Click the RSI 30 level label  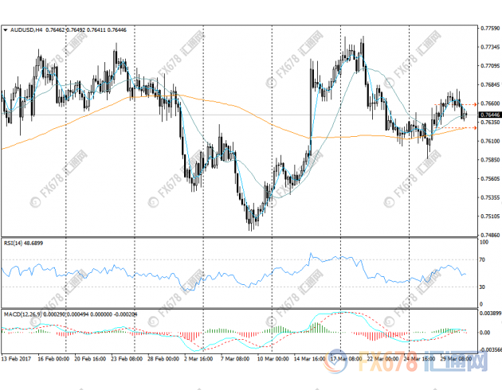pos(483,286)
